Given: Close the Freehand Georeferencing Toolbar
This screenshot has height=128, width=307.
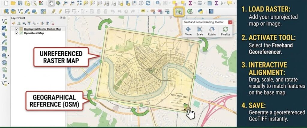Looking at the screenshot, I should tap(230, 22).
